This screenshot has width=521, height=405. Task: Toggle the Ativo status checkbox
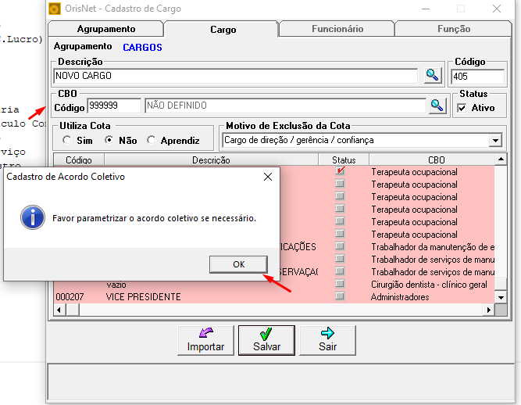[462, 108]
